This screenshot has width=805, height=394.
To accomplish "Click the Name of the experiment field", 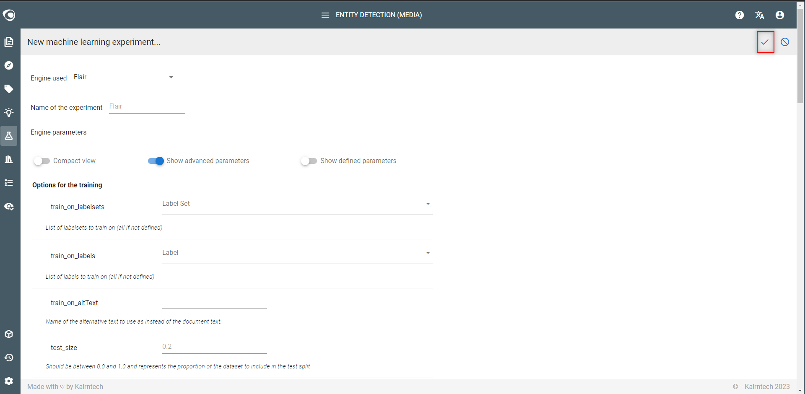I will click(x=147, y=107).
